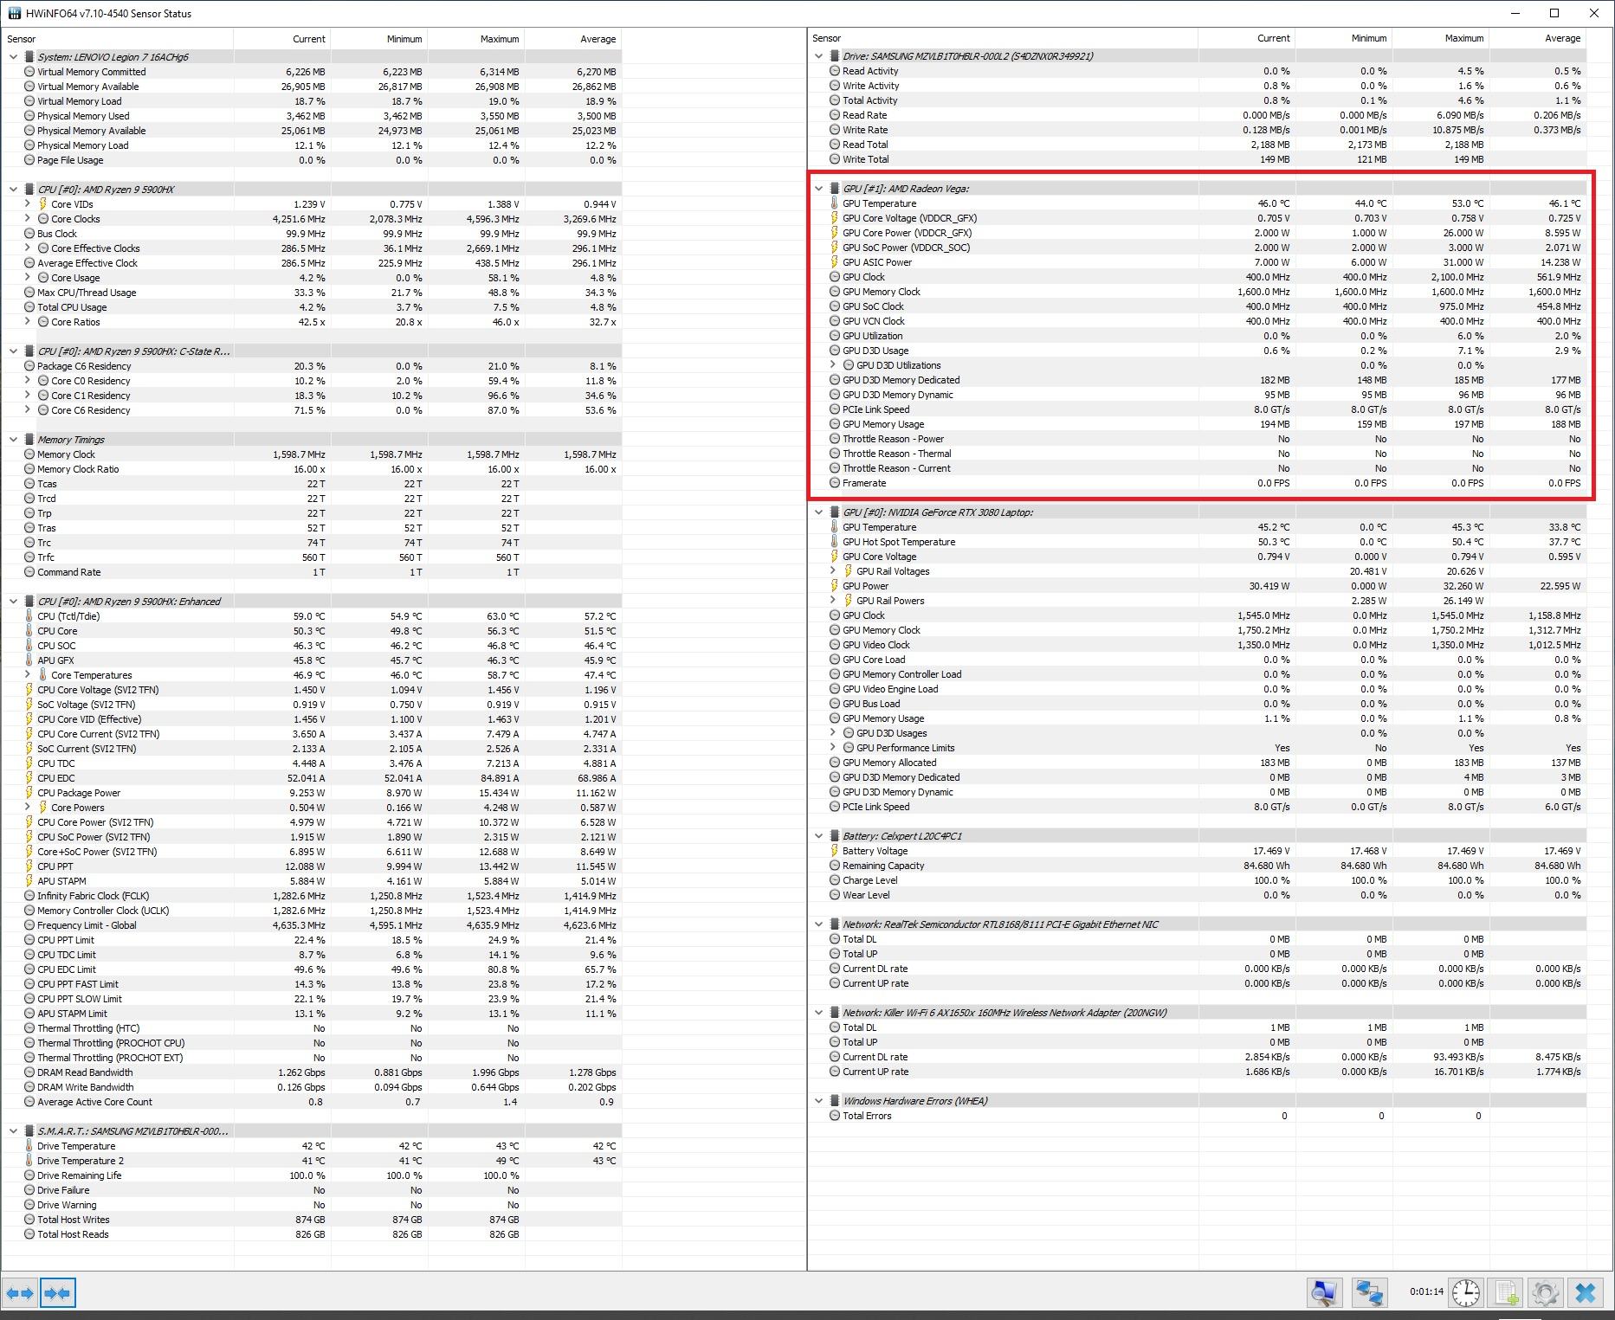The width and height of the screenshot is (1615, 1320).
Task: Click right panel Average column header
Action: tap(1538, 38)
